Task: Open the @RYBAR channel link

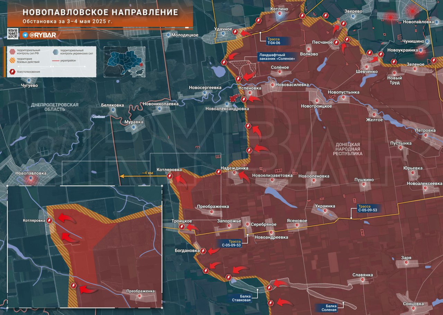Action: [43, 35]
